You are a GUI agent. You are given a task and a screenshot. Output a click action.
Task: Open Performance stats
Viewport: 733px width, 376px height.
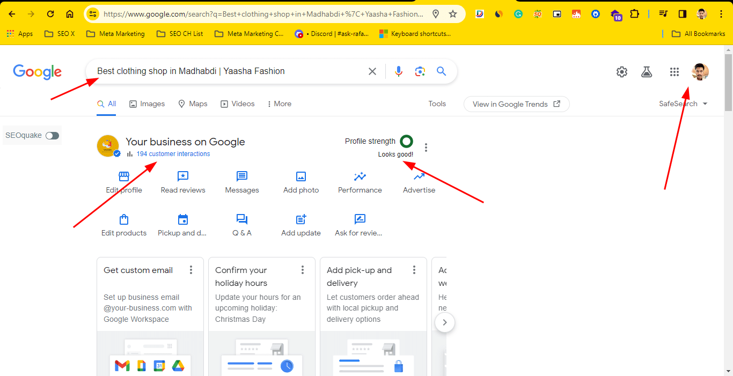360,182
